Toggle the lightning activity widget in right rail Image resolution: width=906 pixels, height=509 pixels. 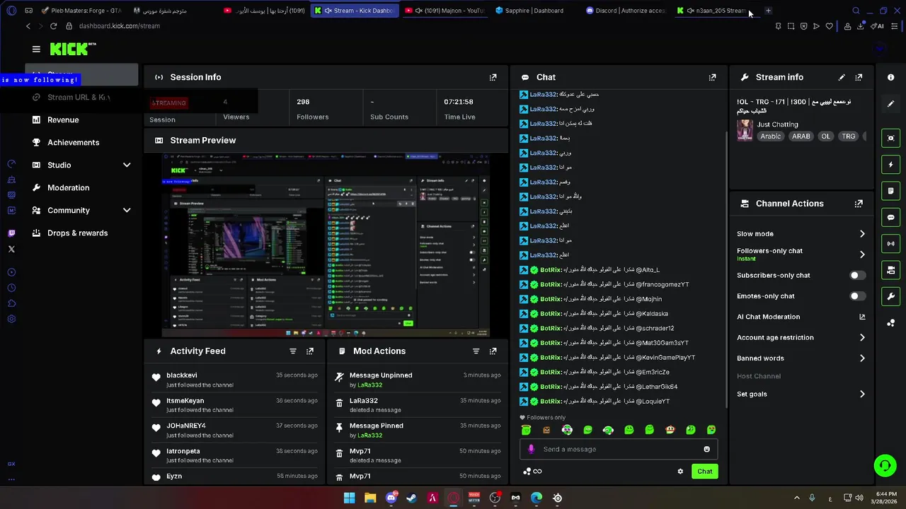click(x=890, y=165)
